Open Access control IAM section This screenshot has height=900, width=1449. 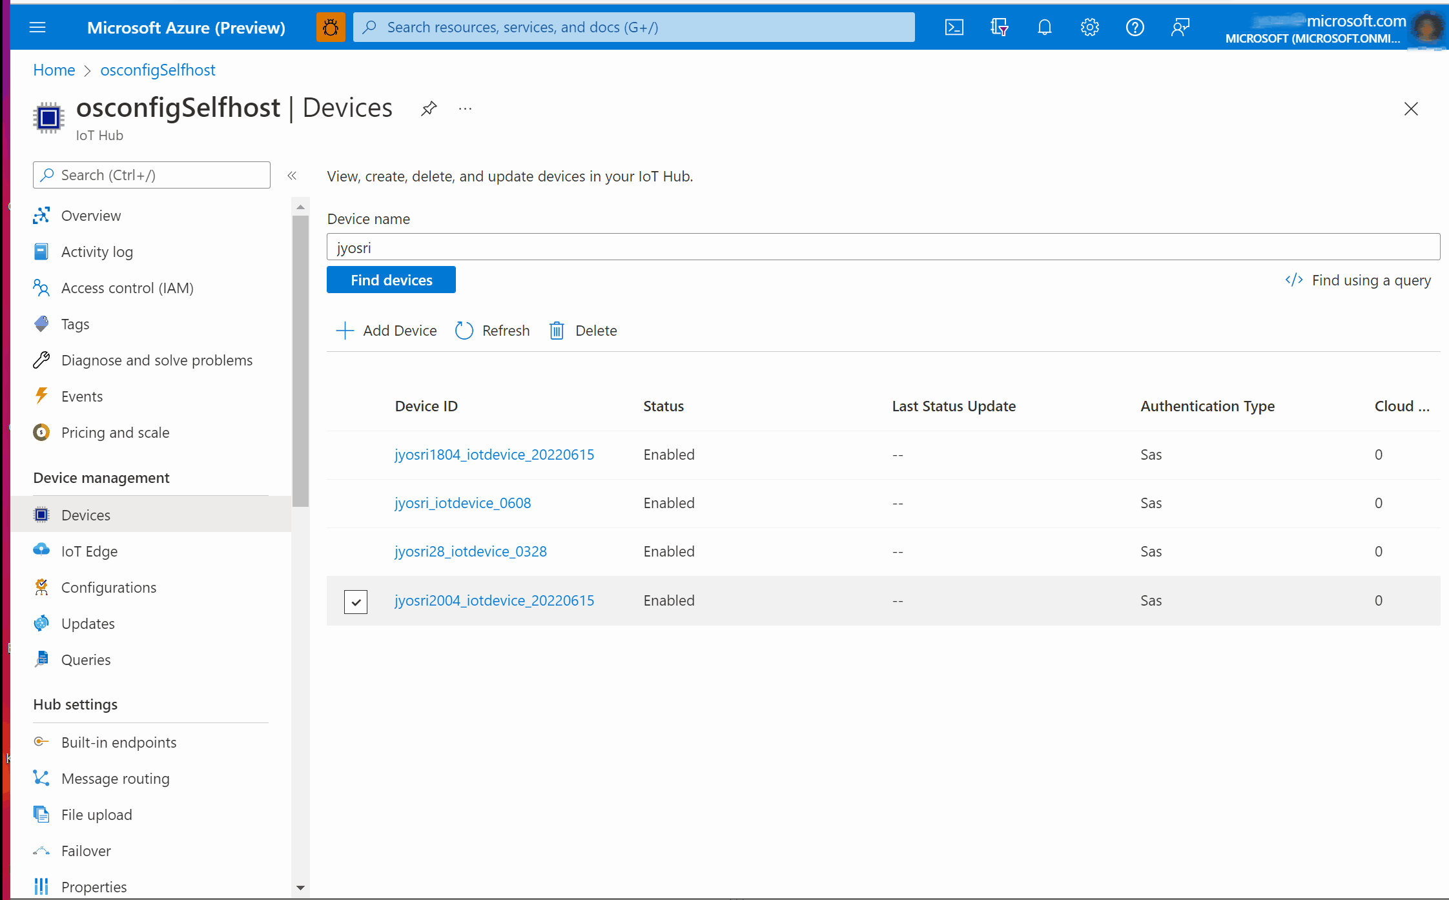[127, 287]
